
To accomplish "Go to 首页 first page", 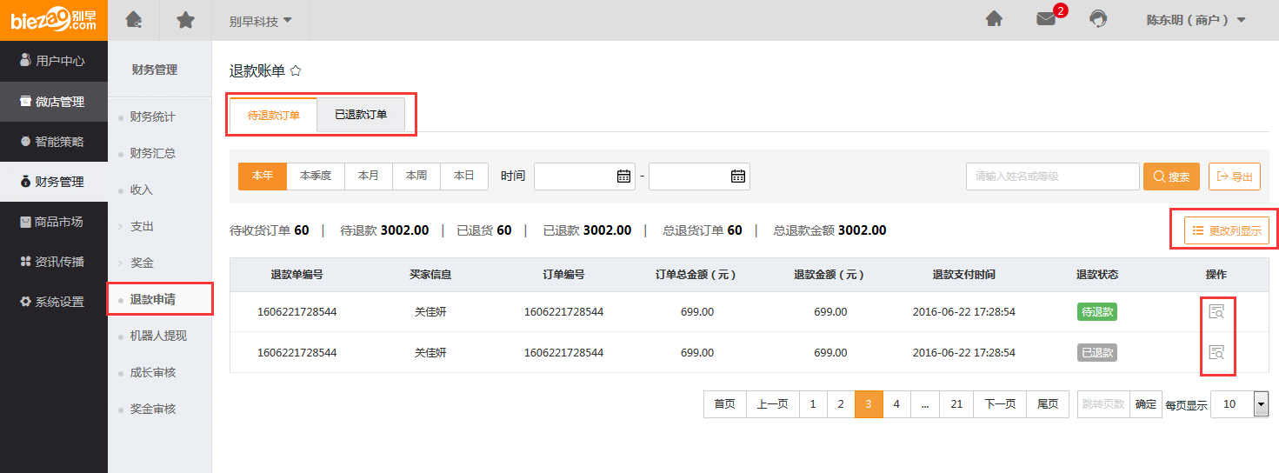I will (x=725, y=404).
